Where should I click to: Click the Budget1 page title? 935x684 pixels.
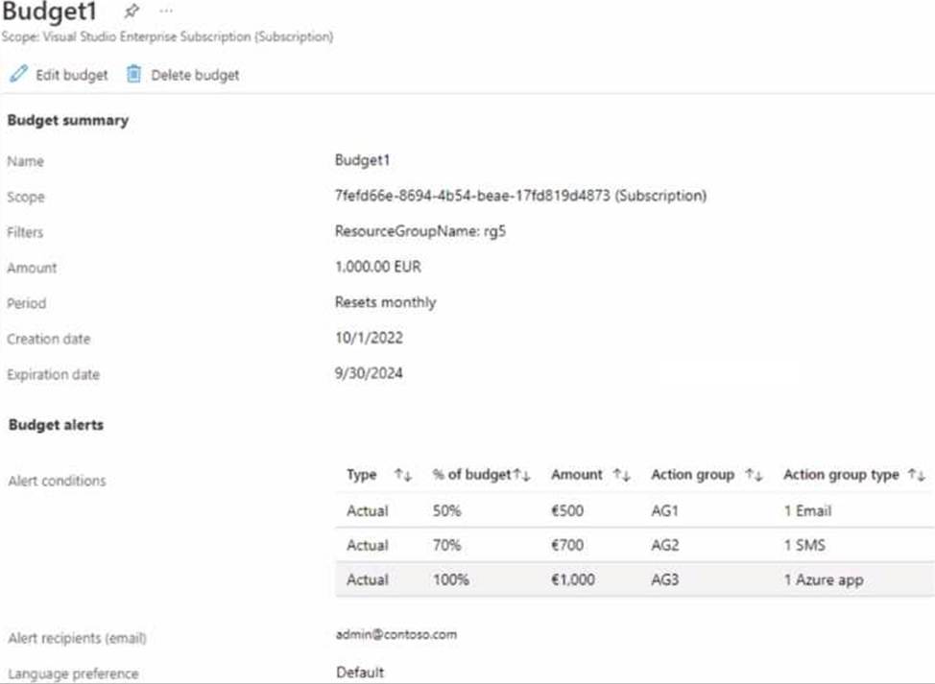click(x=50, y=13)
